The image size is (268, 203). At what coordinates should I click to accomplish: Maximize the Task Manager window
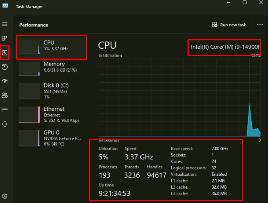tap(245, 2)
